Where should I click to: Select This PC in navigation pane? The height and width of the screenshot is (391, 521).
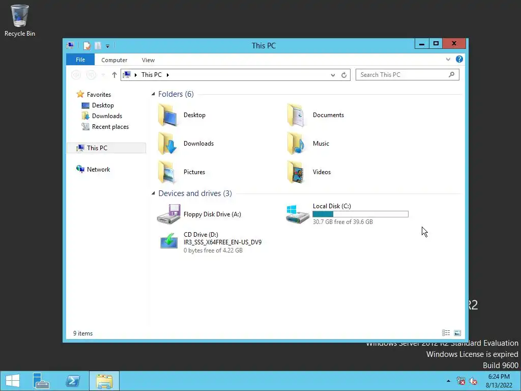pyautogui.click(x=106, y=148)
